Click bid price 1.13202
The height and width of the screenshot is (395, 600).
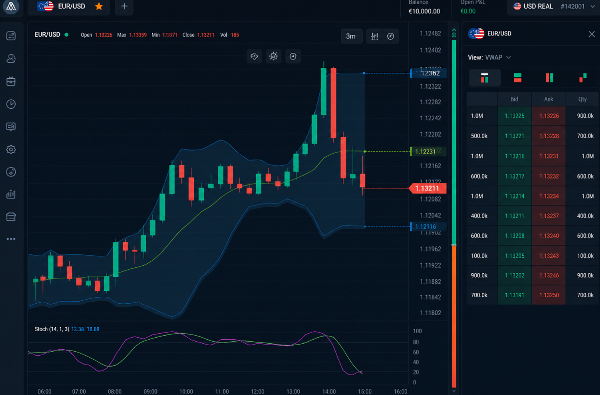coord(514,275)
